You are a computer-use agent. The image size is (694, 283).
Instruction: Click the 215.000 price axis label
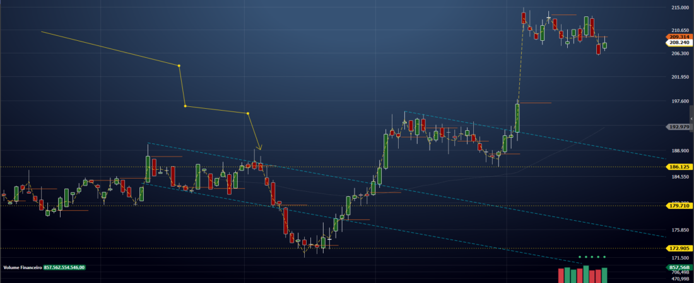pos(679,8)
